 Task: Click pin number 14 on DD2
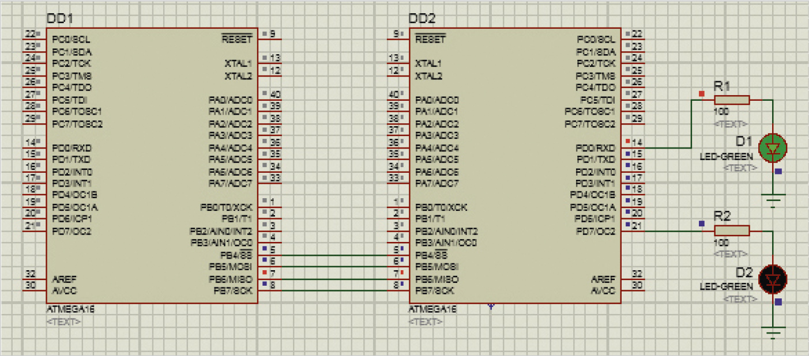(x=637, y=142)
